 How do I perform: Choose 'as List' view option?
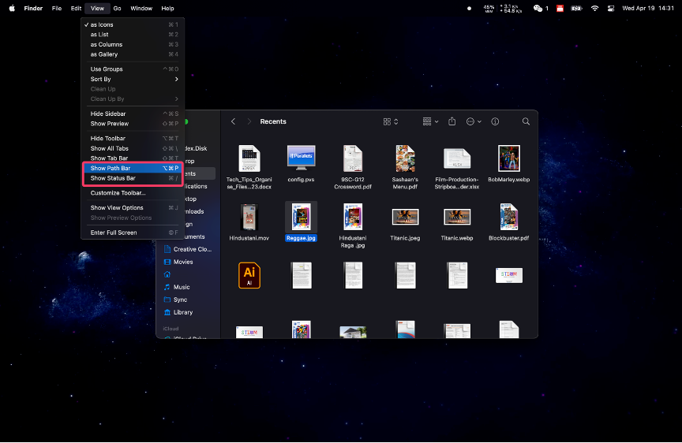[x=99, y=35]
